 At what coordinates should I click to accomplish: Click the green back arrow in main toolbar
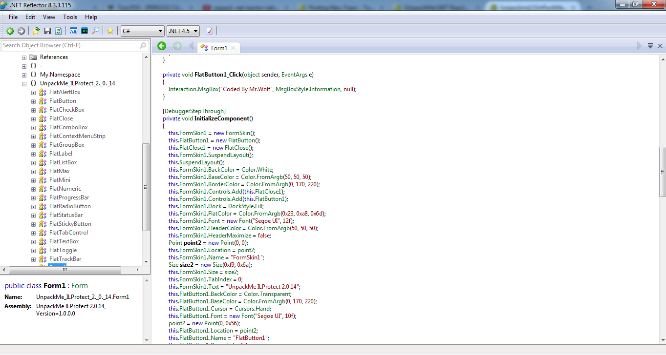pyautogui.click(x=10, y=31)
